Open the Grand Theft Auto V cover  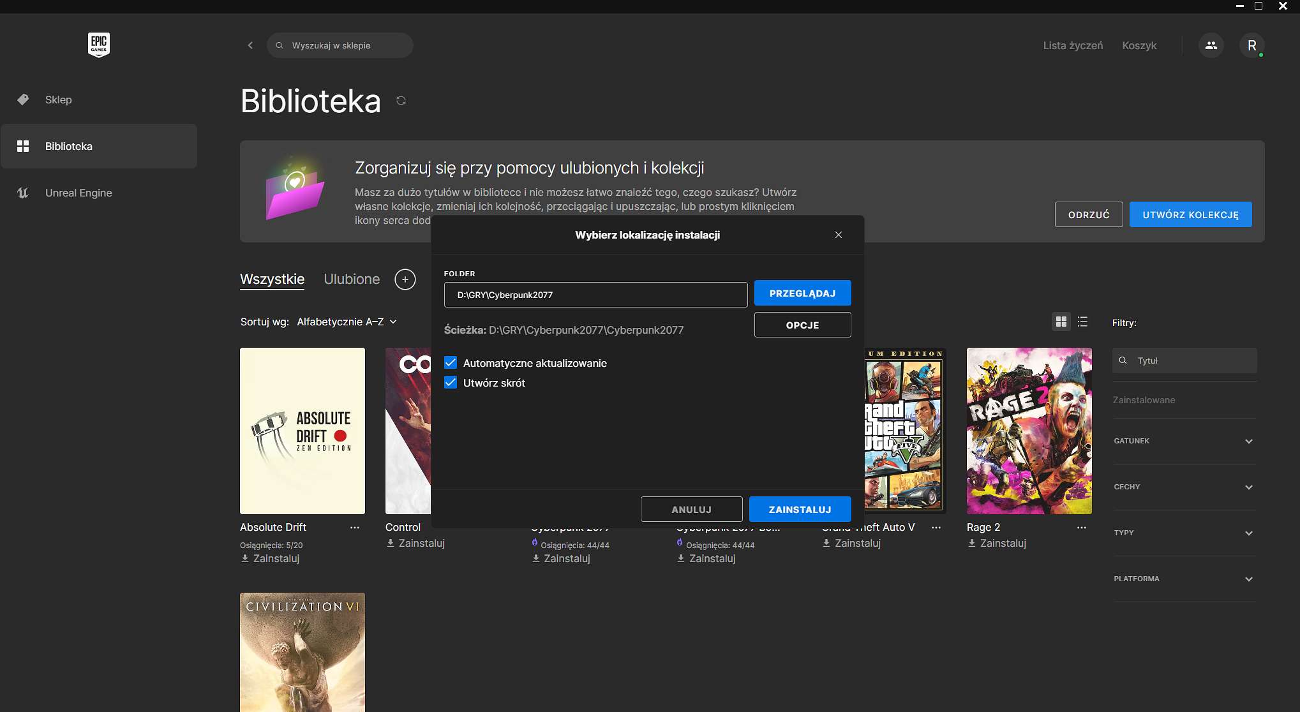click(x=904, y=431)
